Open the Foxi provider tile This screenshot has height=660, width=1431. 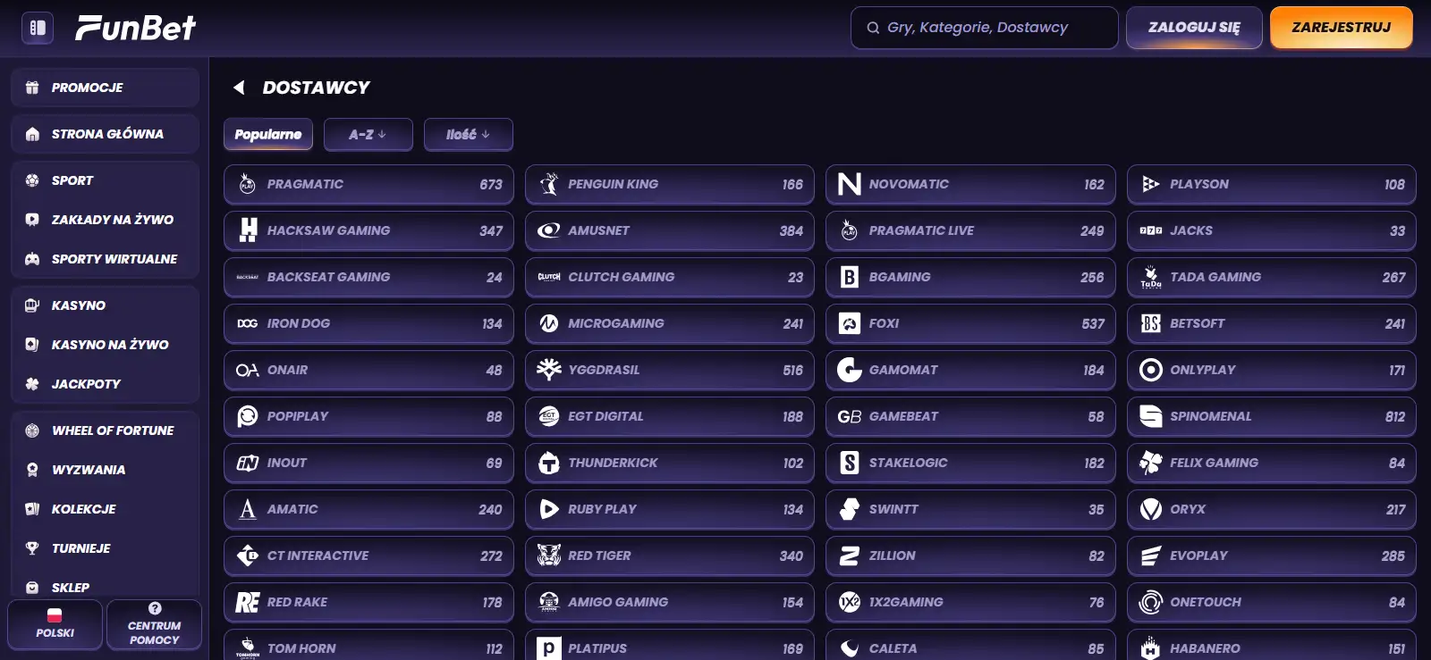(970, 323)
